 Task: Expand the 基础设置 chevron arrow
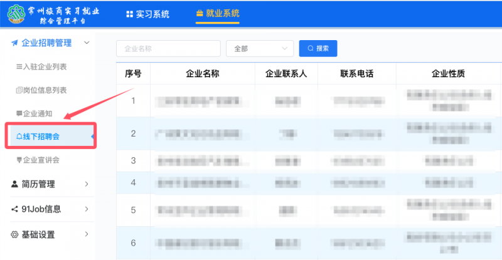coord(87,234)
